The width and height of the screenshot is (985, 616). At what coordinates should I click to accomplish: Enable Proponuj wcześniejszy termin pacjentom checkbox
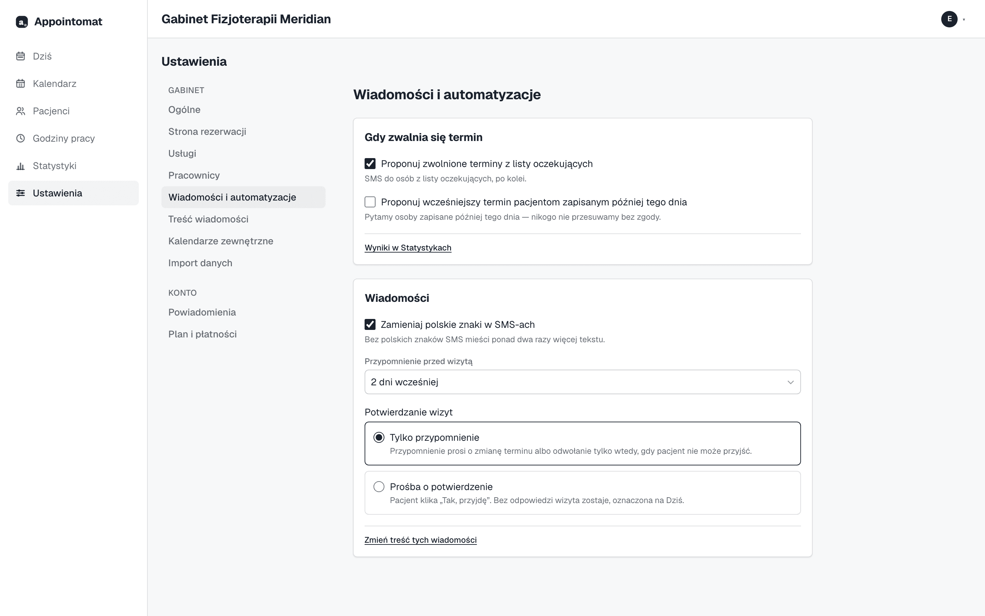tap(370, 202)
